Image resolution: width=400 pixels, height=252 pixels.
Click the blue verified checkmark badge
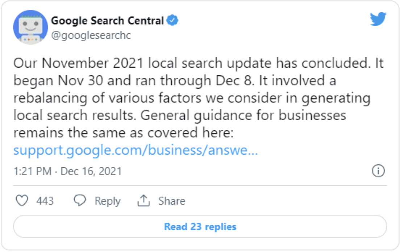click(x=172, y=21)
